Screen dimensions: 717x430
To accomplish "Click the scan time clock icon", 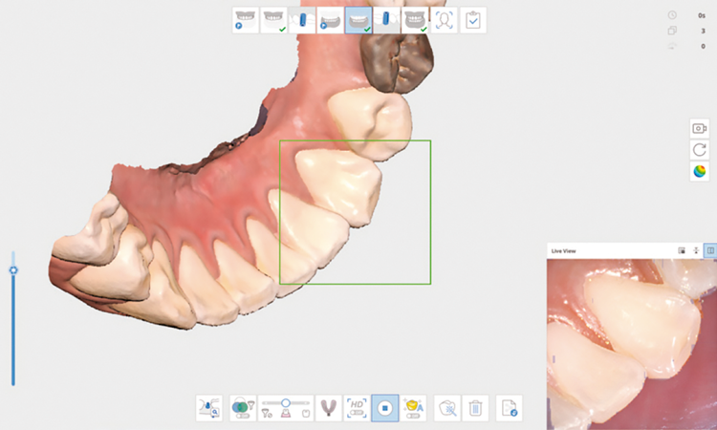I will (672, 15).
